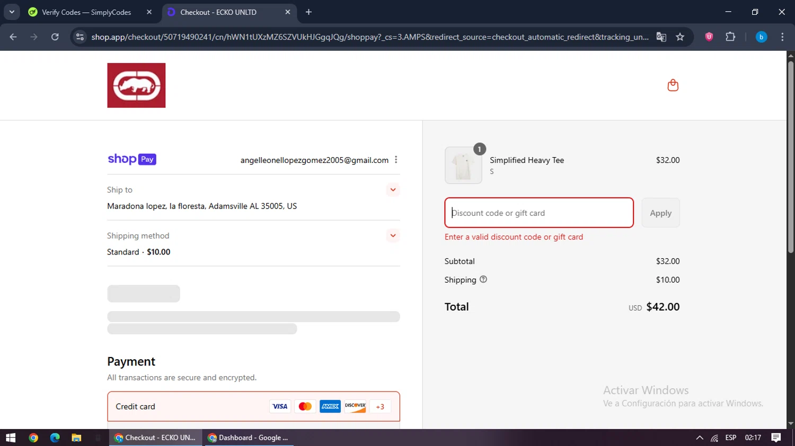795x446 pixels.
Task: Open the uBlock shield extension
Action: tap(709, 37)
